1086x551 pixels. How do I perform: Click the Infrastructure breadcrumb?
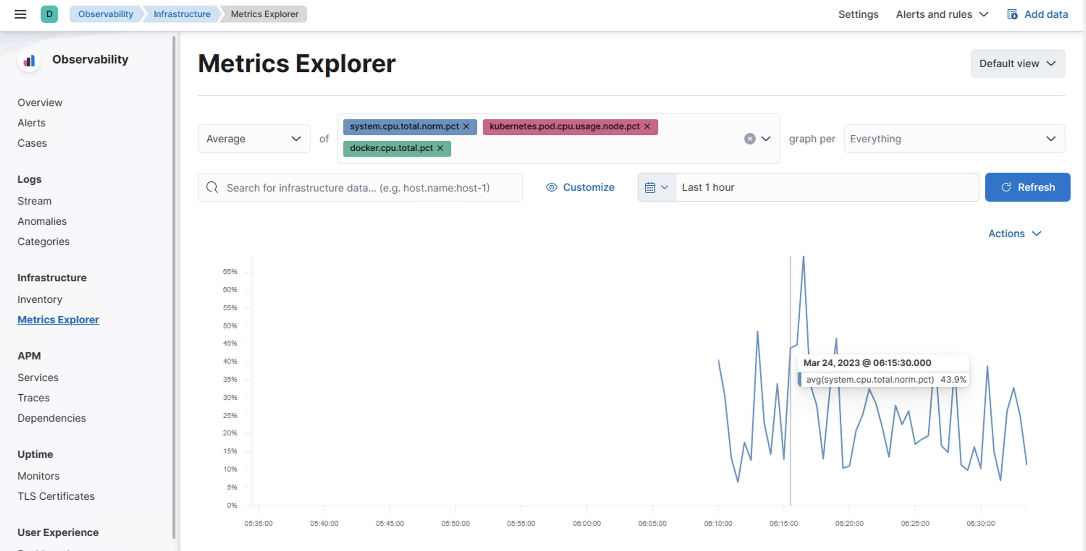point(182,14)
